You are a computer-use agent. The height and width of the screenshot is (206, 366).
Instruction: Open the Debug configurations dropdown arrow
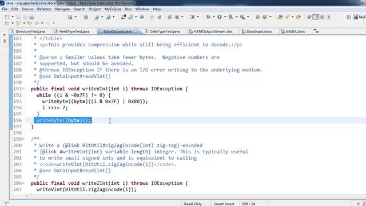213,17
